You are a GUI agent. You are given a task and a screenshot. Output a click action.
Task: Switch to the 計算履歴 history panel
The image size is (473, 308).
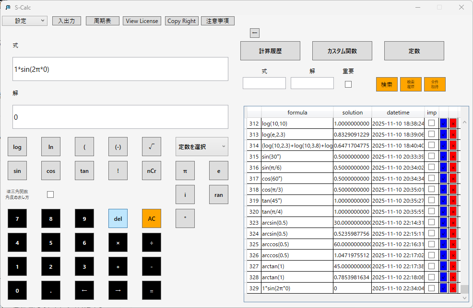pyautogui.click(x=270, y=50)
